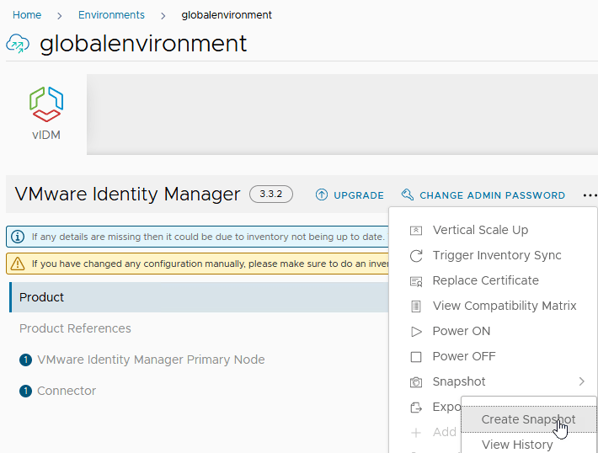
Task: Click the vIDM product logo icon
Action: pyautogui.click(x=46, y=104)
